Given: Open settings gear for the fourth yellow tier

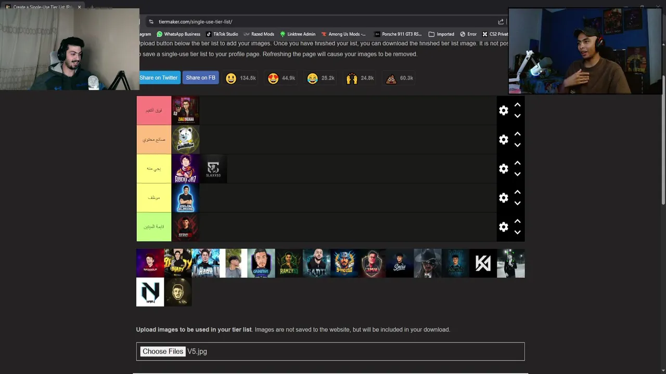Looking at the screenshot, I should pyautogui.click(x=503, y=197).
